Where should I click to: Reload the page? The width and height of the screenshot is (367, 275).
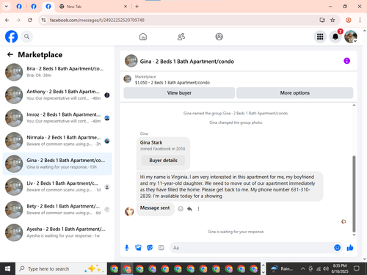30,20
